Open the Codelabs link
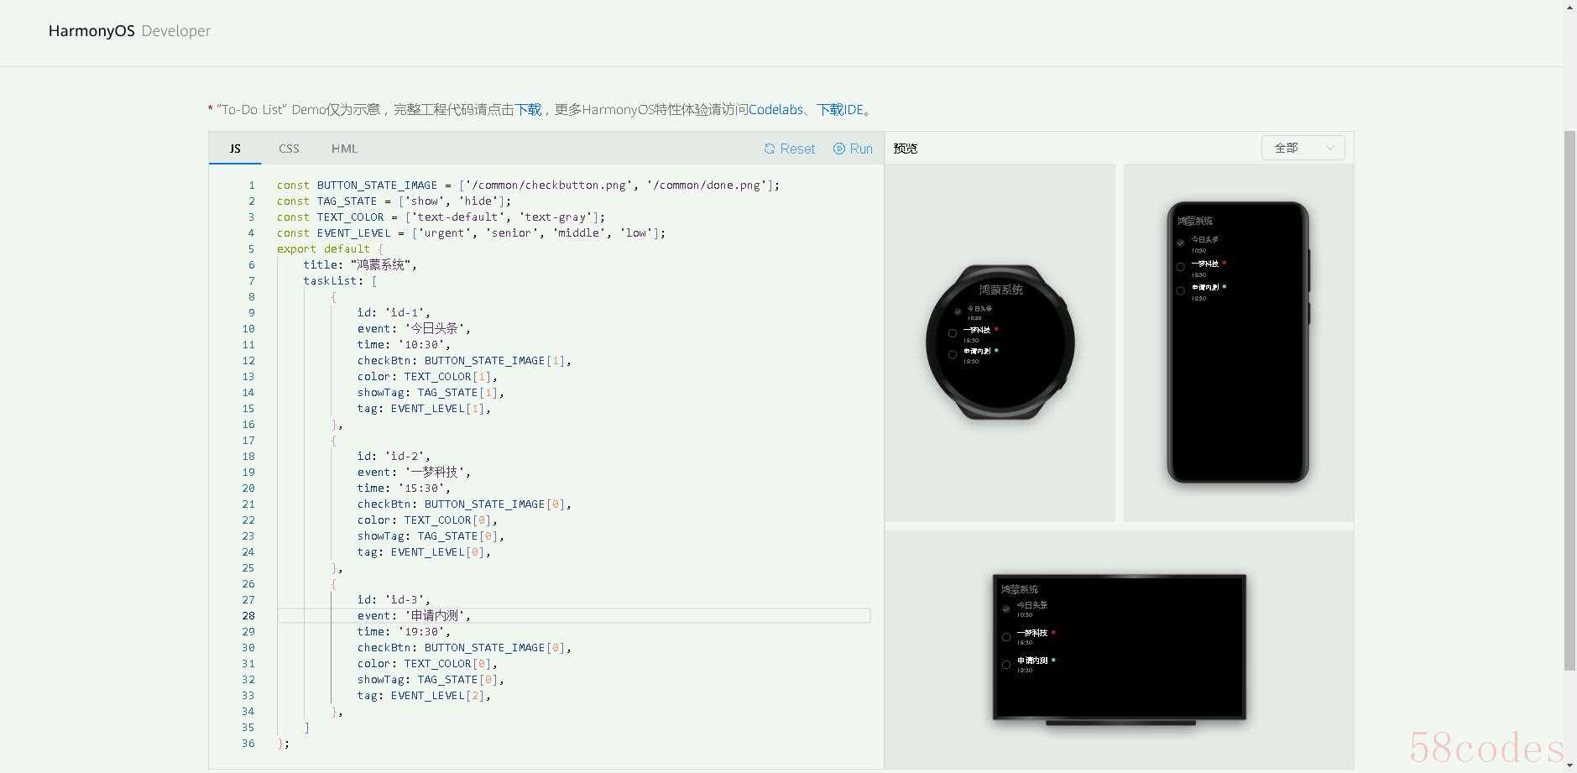Image resolution: width=1577 pixels, height=773 pixels. [x=775, y=109]
